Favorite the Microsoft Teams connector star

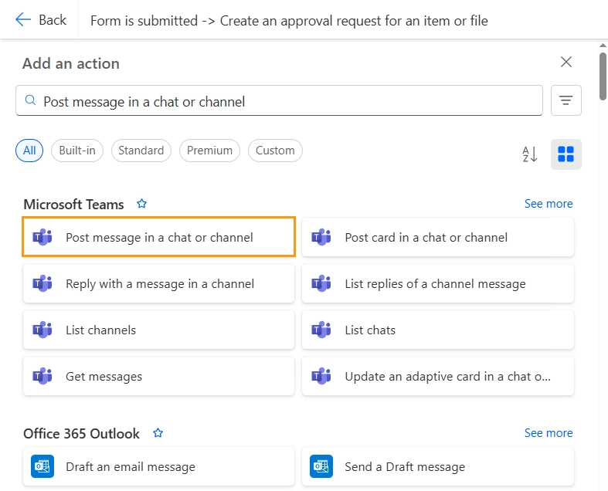[x=141, y=205]
